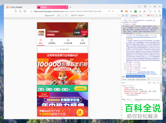This screenshot has width=166, height=123.
Task: Switch to the Computed tab
Action: (x=131, y=79)
